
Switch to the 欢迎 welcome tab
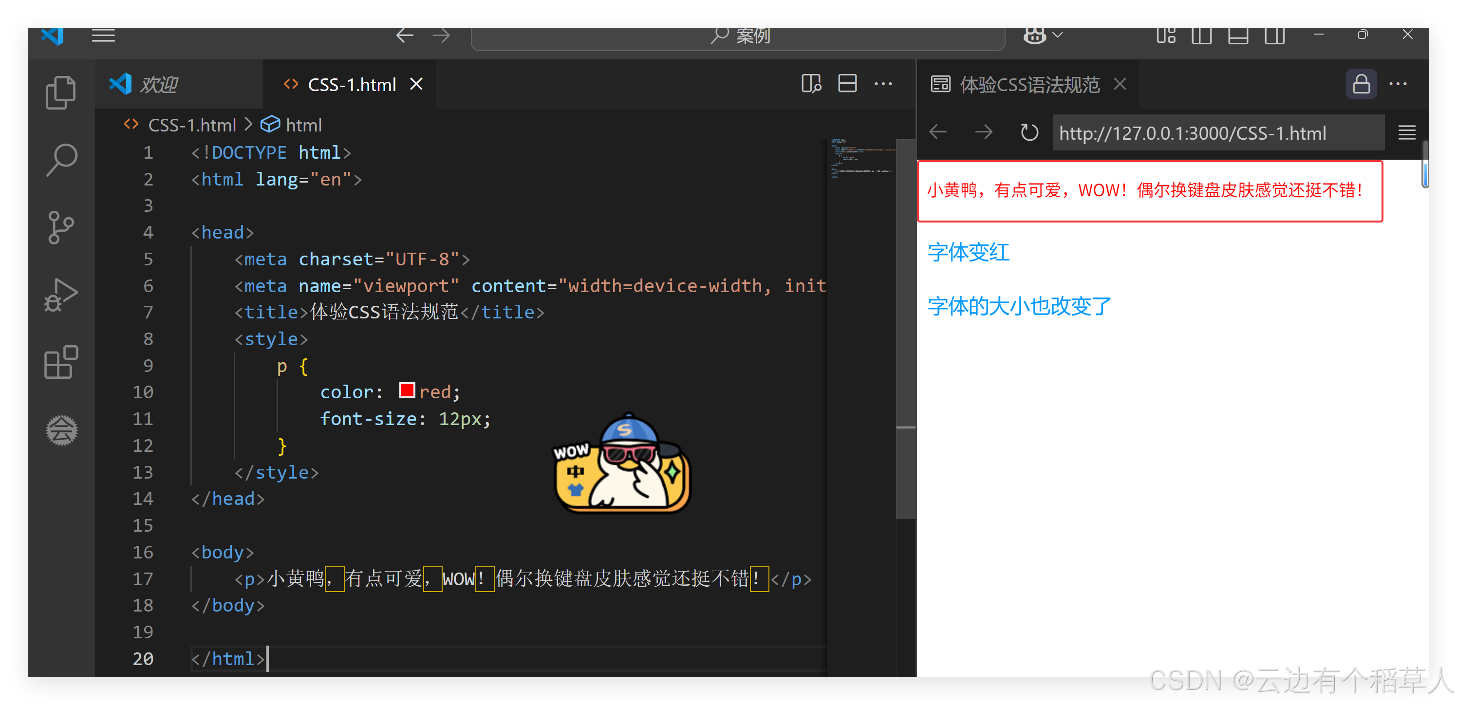coord(159,85)
